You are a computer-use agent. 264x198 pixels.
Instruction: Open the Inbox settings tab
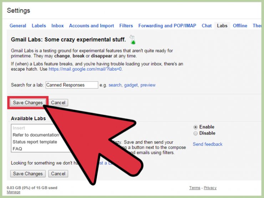click(57, 26)
